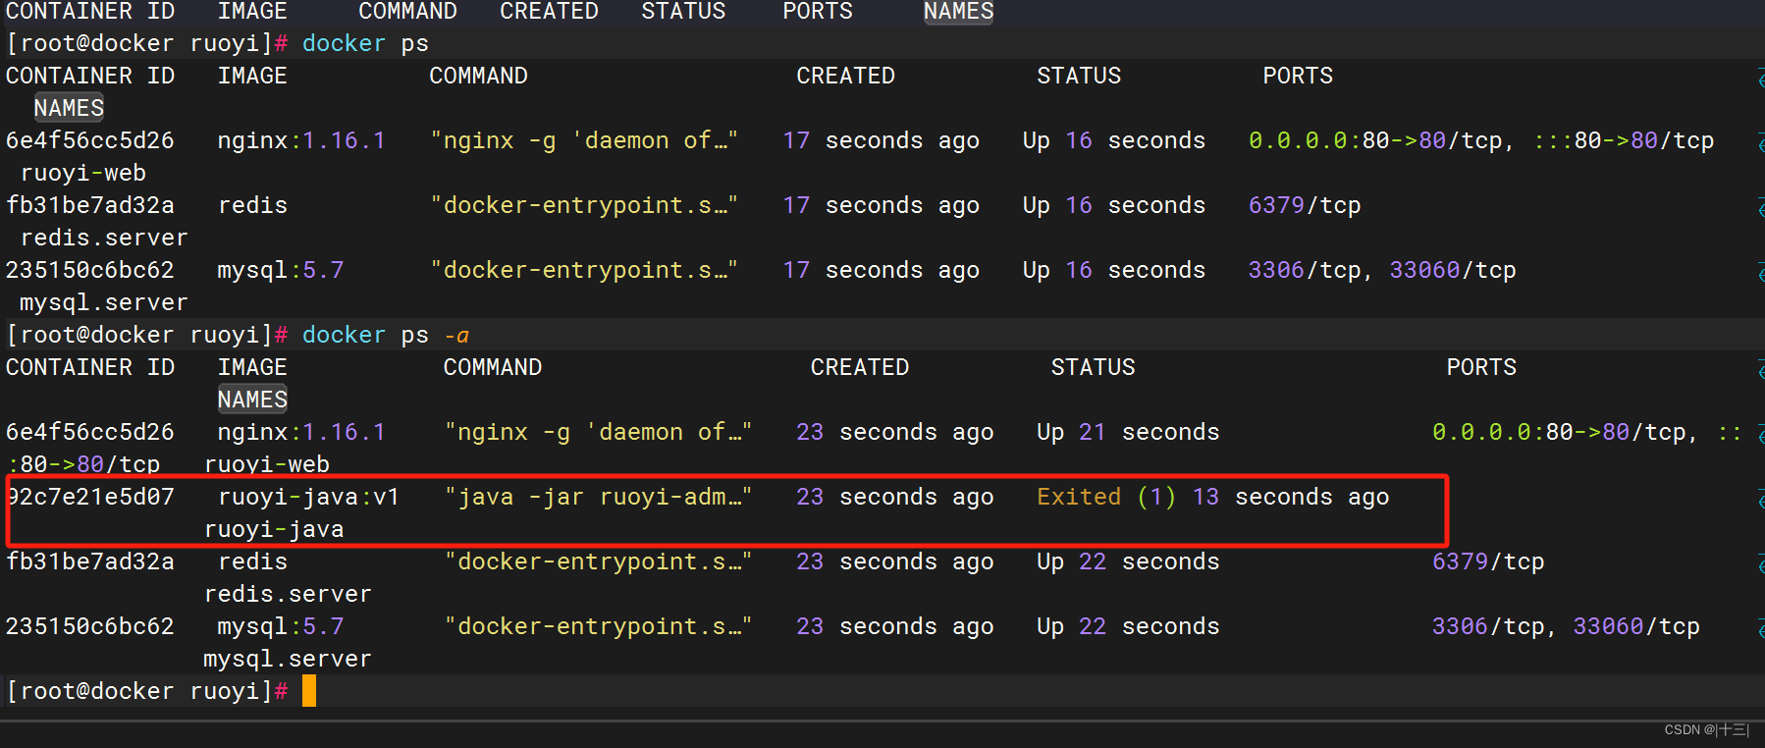Click mysql.server below the 23 seconds ago row
This screenshot has height=748, width=1765.
click(x=288, y=659)
